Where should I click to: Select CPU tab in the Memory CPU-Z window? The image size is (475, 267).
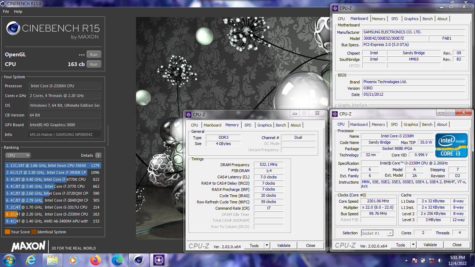coord(195,125)
